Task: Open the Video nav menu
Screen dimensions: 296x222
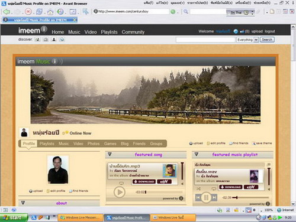Action: (91, 32)
